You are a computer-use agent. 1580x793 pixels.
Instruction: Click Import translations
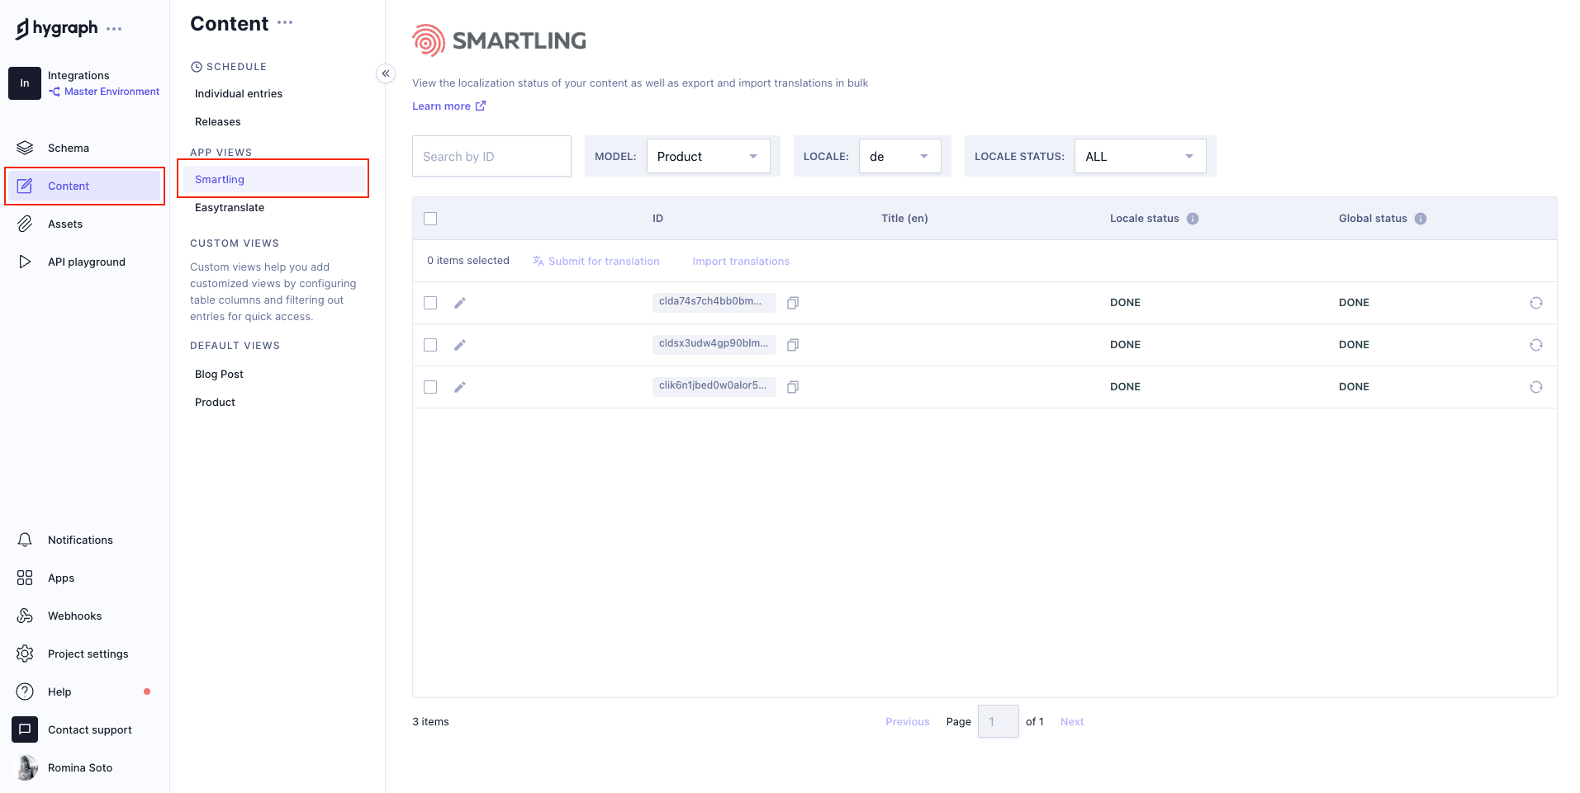[x=741, y=261]
